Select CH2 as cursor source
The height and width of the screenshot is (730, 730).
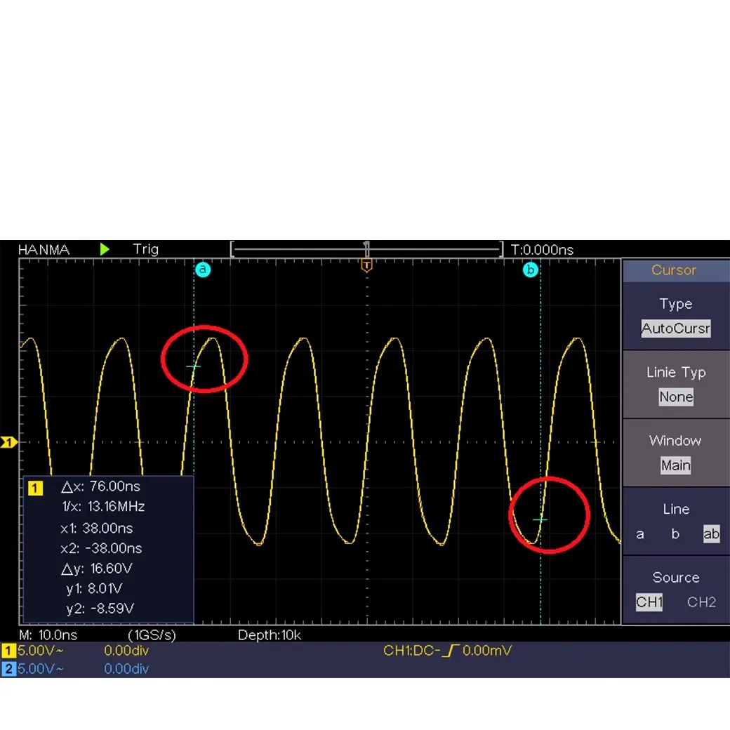(701, 602)
